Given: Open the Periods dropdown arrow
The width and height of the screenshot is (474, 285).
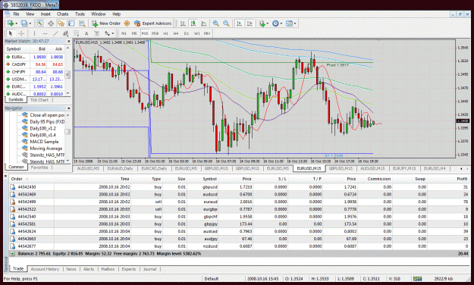Looking at the screenshot, I should (x=281, y=23).
